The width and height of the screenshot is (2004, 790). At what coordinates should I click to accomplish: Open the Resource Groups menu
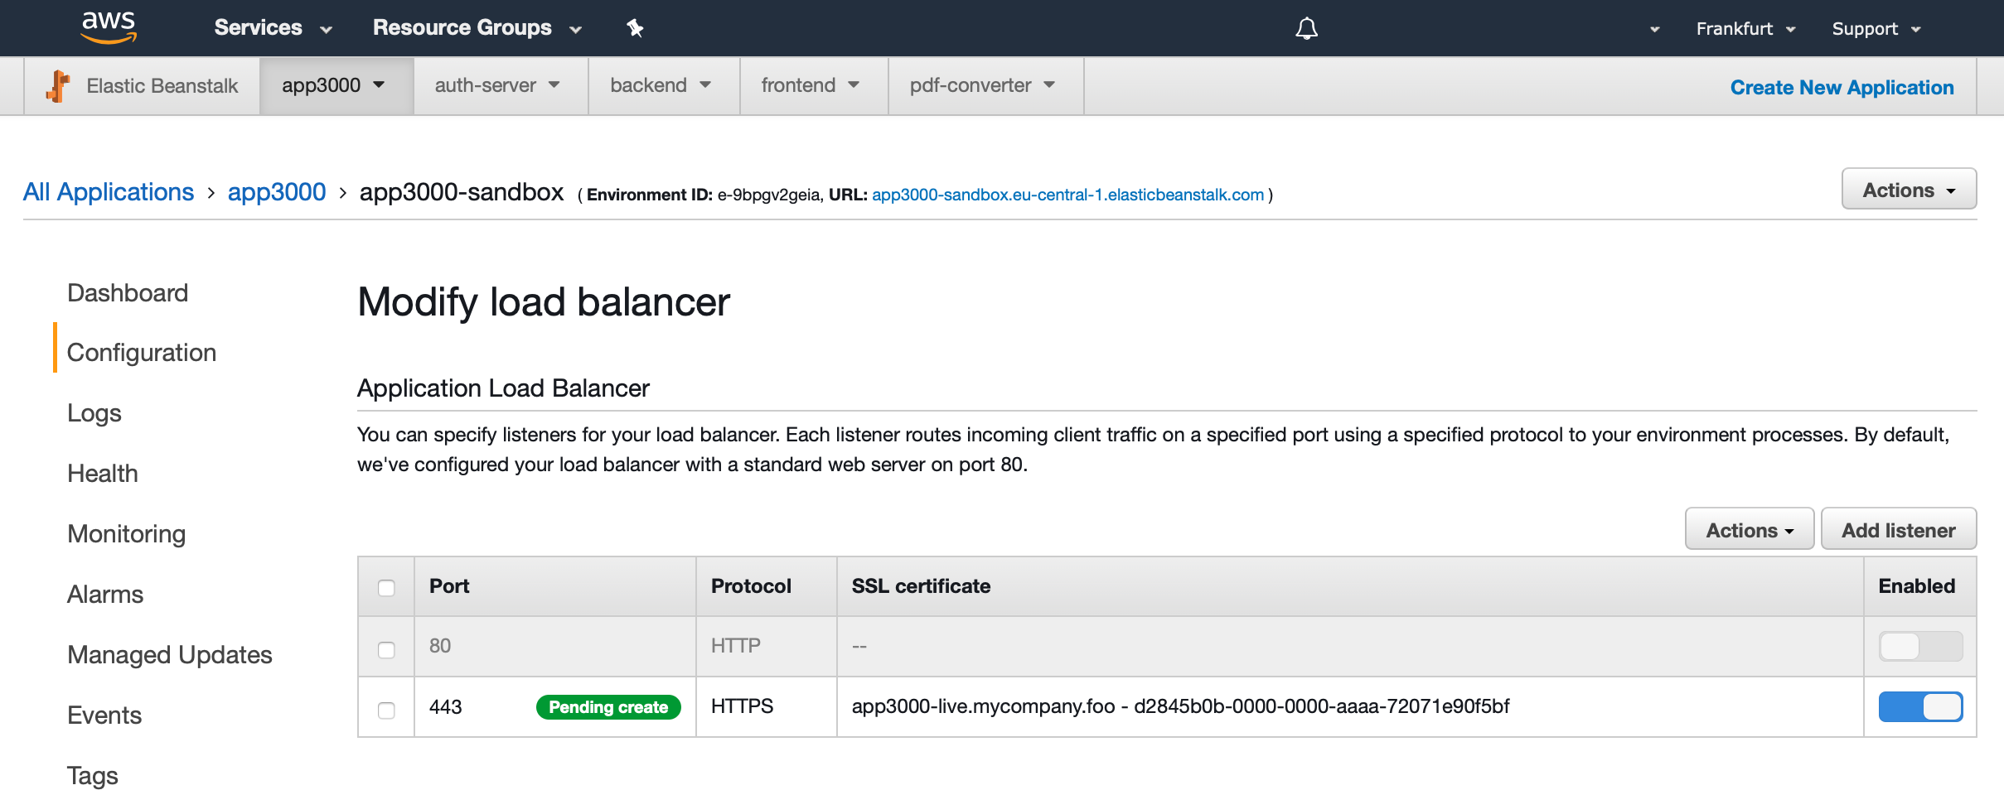(x=477, y=28)
